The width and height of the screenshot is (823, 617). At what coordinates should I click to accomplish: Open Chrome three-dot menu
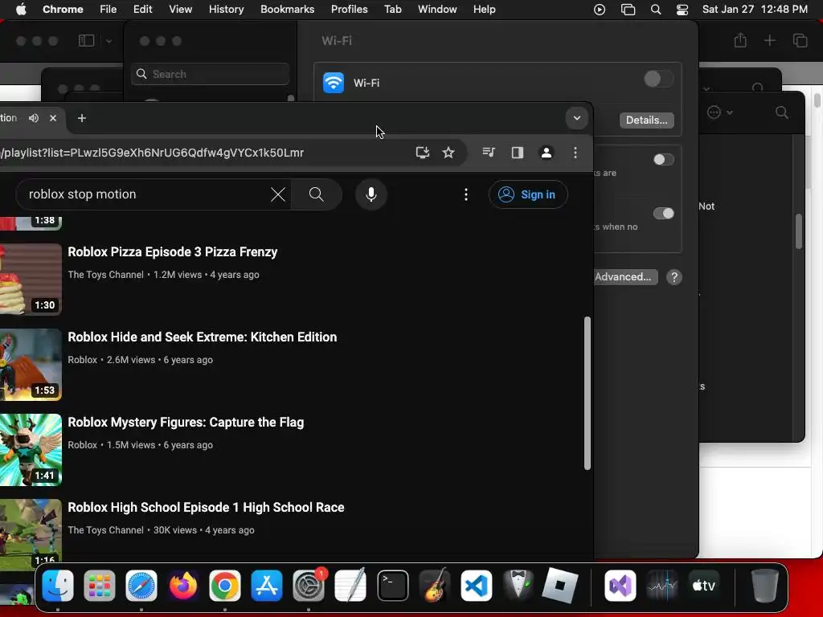pyautogui.click(x=575, y=153)
